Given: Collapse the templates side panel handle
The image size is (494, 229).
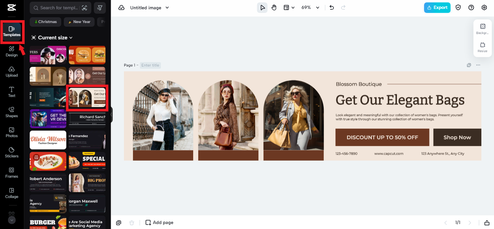Looking at the screenshot, I should click(x=111, y=115).
